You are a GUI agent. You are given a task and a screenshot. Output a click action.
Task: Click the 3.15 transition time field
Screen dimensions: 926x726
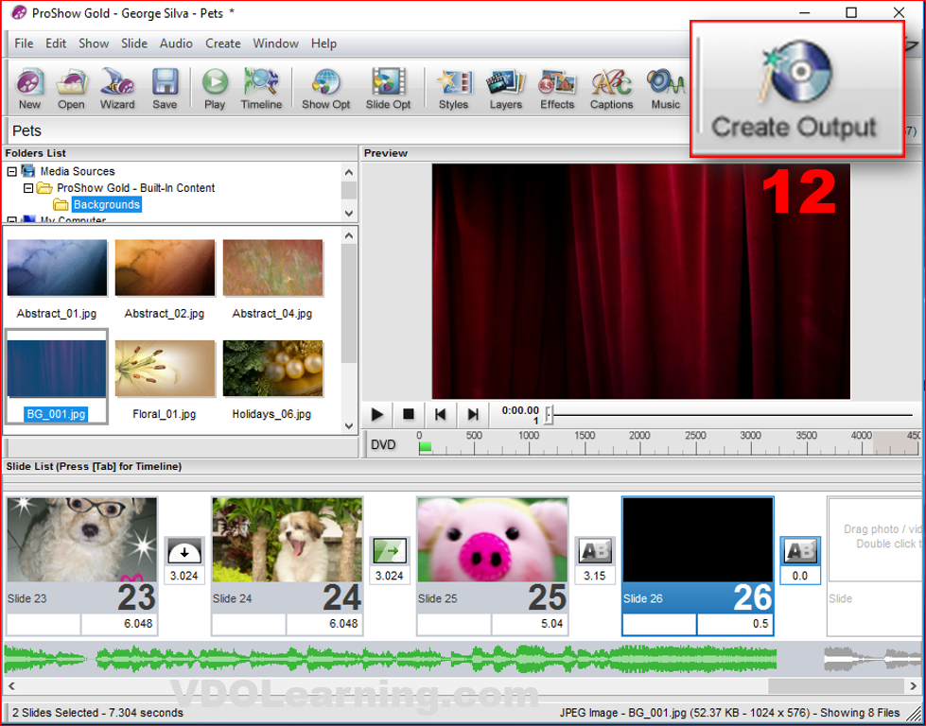pyautogui.click(x=595, y=576)
